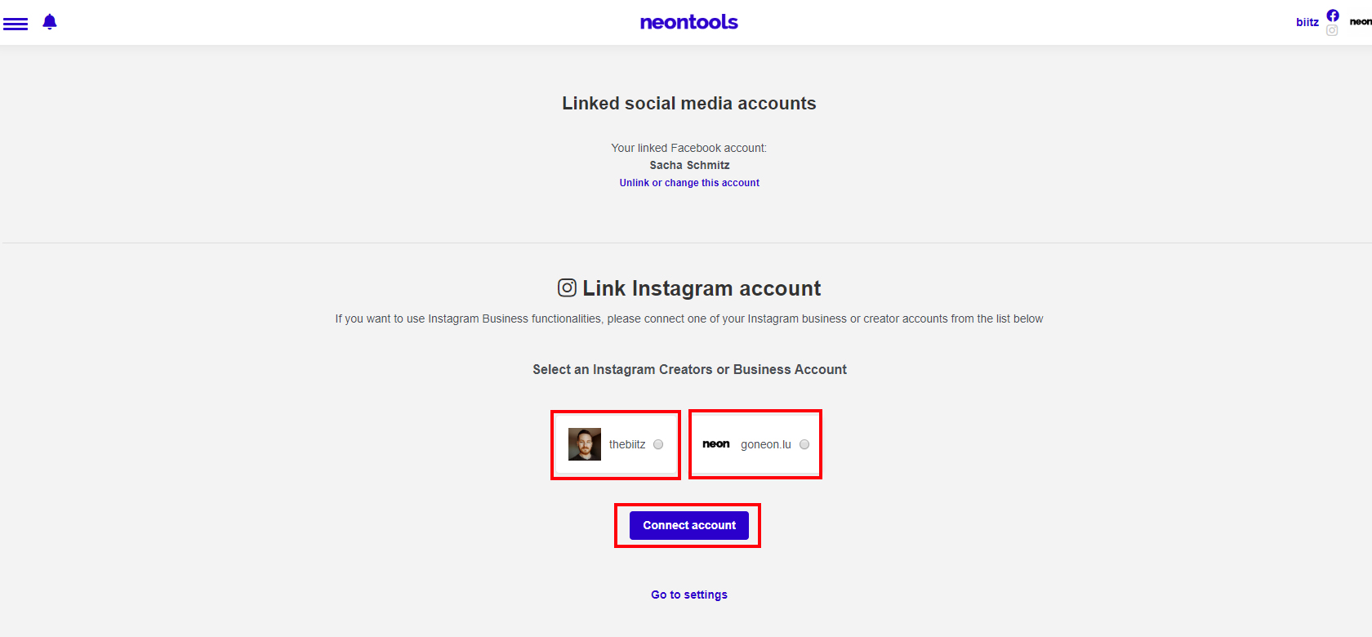Image resolution: width=1372 pixels, height=637 pixels.
Task: Click the Facebook icon beside biitz
Action: [x=1333, y=16]
